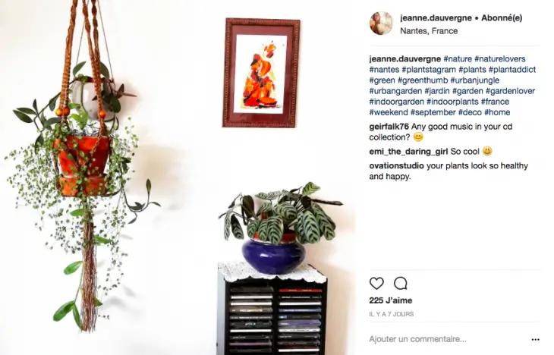
Task: Click the comment speech bubble icon
Action: 401,283
